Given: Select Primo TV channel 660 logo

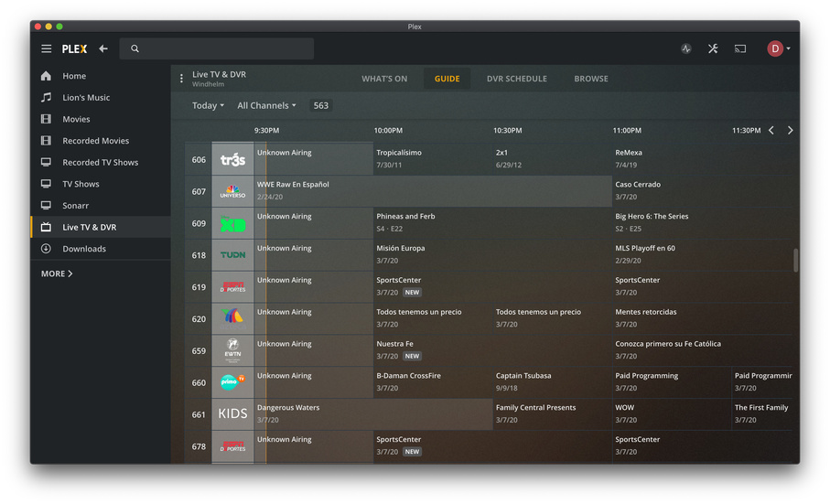Looking at the screenshot, I should [233, 382].
